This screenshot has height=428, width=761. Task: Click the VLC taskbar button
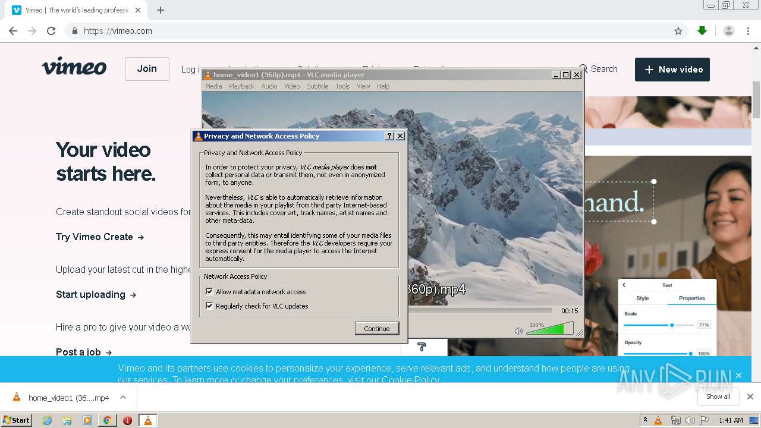pos(147,420)
